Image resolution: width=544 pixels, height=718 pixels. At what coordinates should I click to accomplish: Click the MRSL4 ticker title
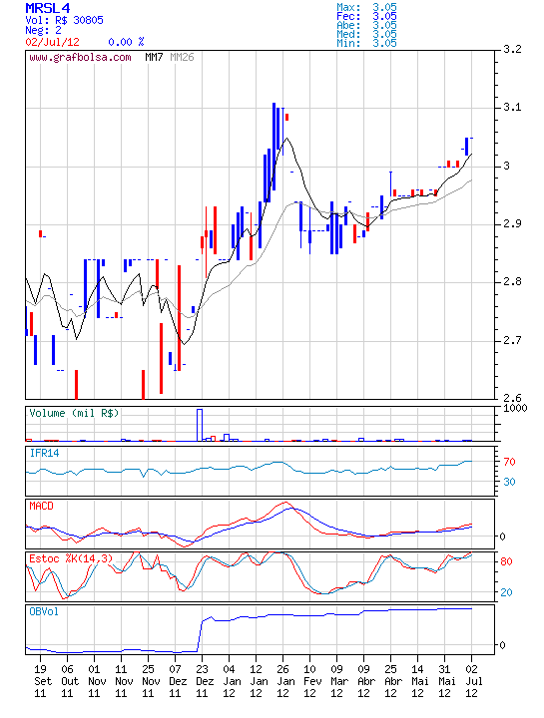pos(48,8)
